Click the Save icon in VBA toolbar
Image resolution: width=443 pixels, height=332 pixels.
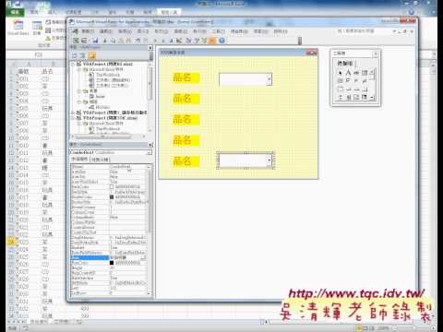(95, 41)
